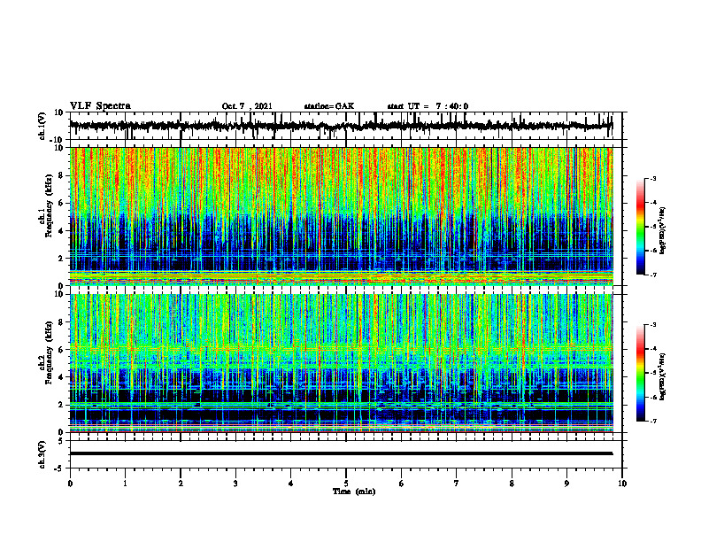Click the "-7" label on ch.2 colorbar
Screen dimensions: 701x542
(652, 421)
